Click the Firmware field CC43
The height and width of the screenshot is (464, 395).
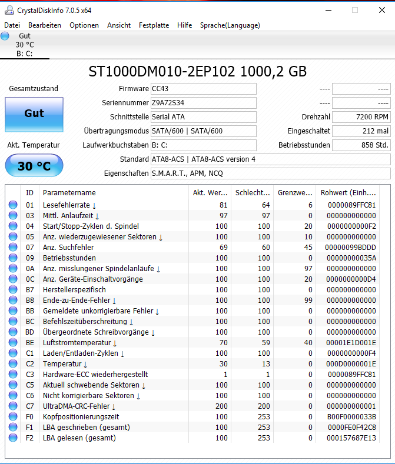point(204,89)
